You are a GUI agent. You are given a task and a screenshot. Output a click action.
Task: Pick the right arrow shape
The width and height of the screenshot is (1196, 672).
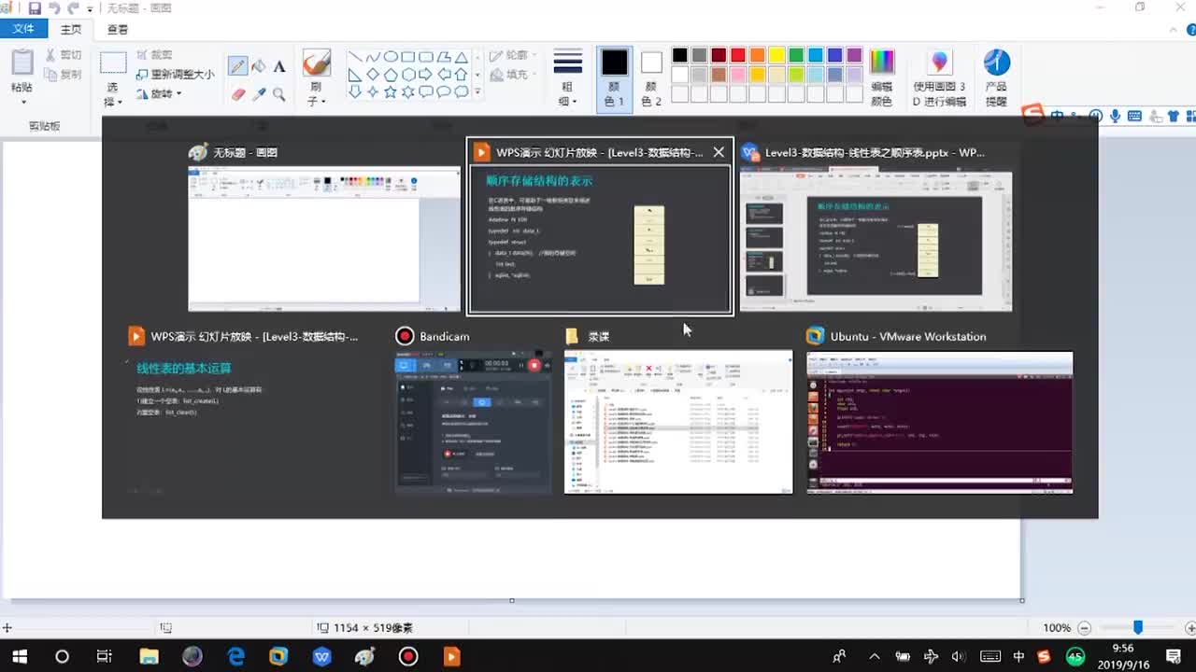[425, 75]
